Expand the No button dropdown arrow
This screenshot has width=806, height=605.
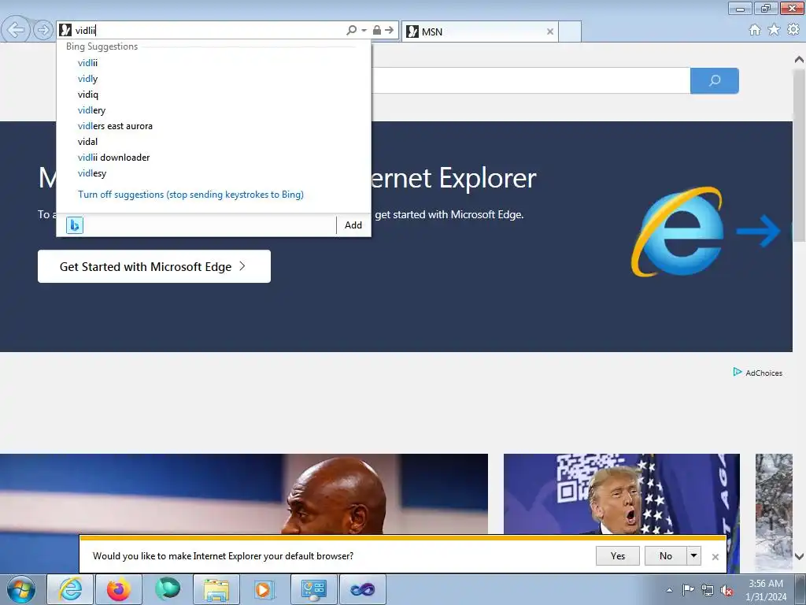click(x=693, y=556)
